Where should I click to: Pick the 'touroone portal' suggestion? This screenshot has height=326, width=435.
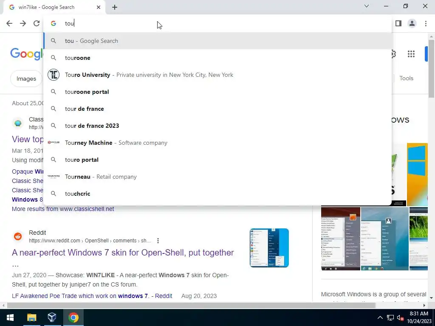click(217, 92)
